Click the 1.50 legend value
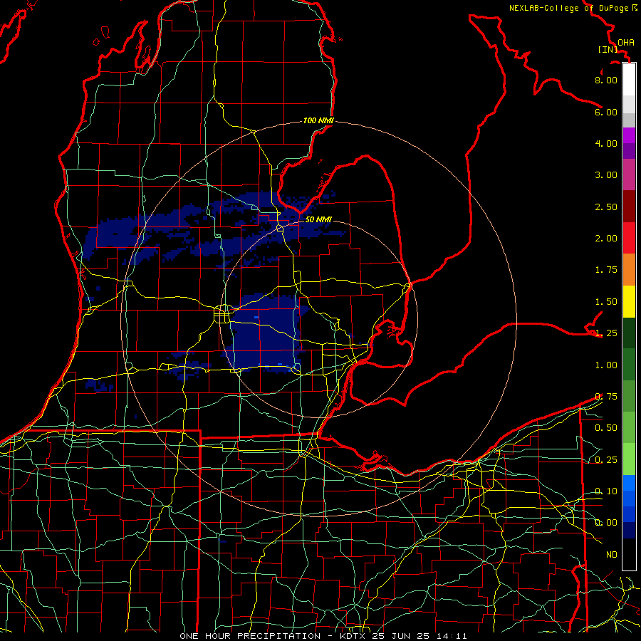The image size is (641, 641). pos(606,302)
